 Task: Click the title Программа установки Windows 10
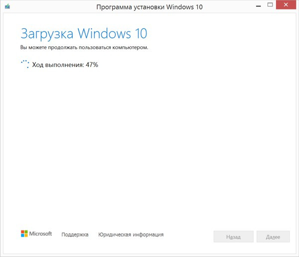(x=149, y=7)
